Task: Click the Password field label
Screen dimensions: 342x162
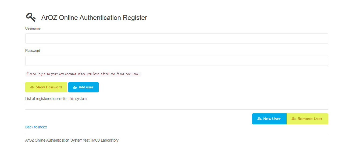Action: point(33,51)
